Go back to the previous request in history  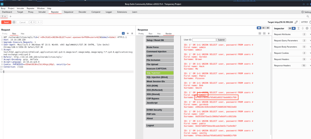pos(31,22)
